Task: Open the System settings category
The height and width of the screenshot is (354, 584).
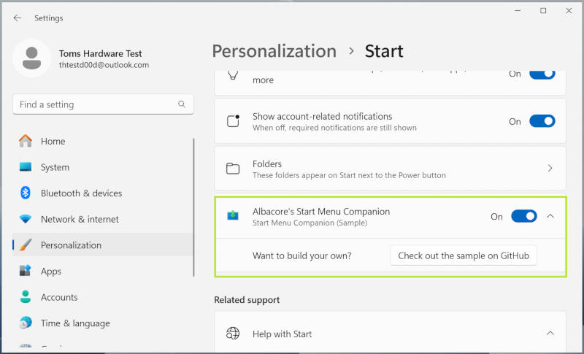Action: (55, 167)
